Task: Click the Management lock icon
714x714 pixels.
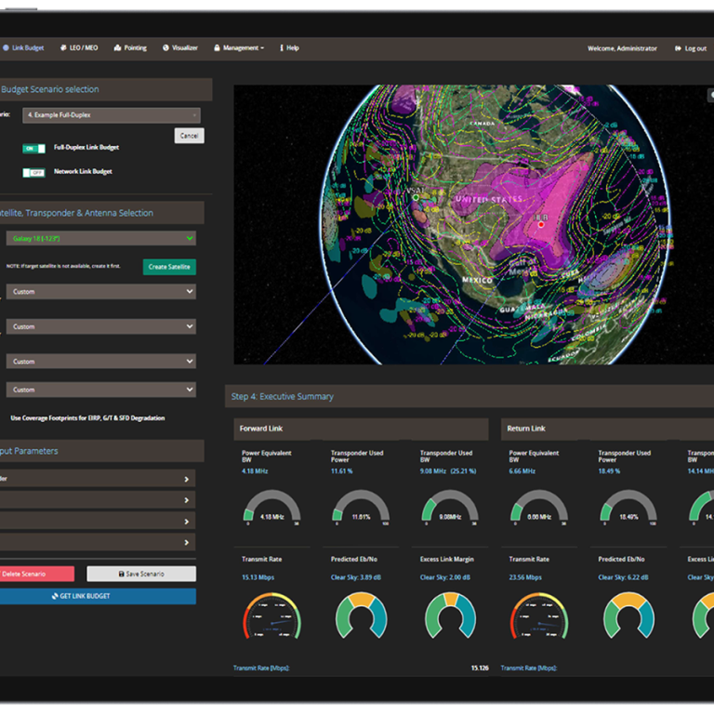Action: [x=217, y=47]
